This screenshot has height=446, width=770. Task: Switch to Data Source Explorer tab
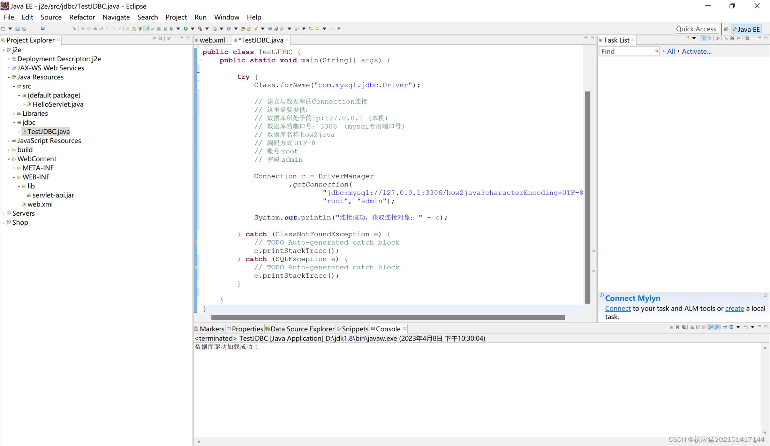click(x=300, y=329)
